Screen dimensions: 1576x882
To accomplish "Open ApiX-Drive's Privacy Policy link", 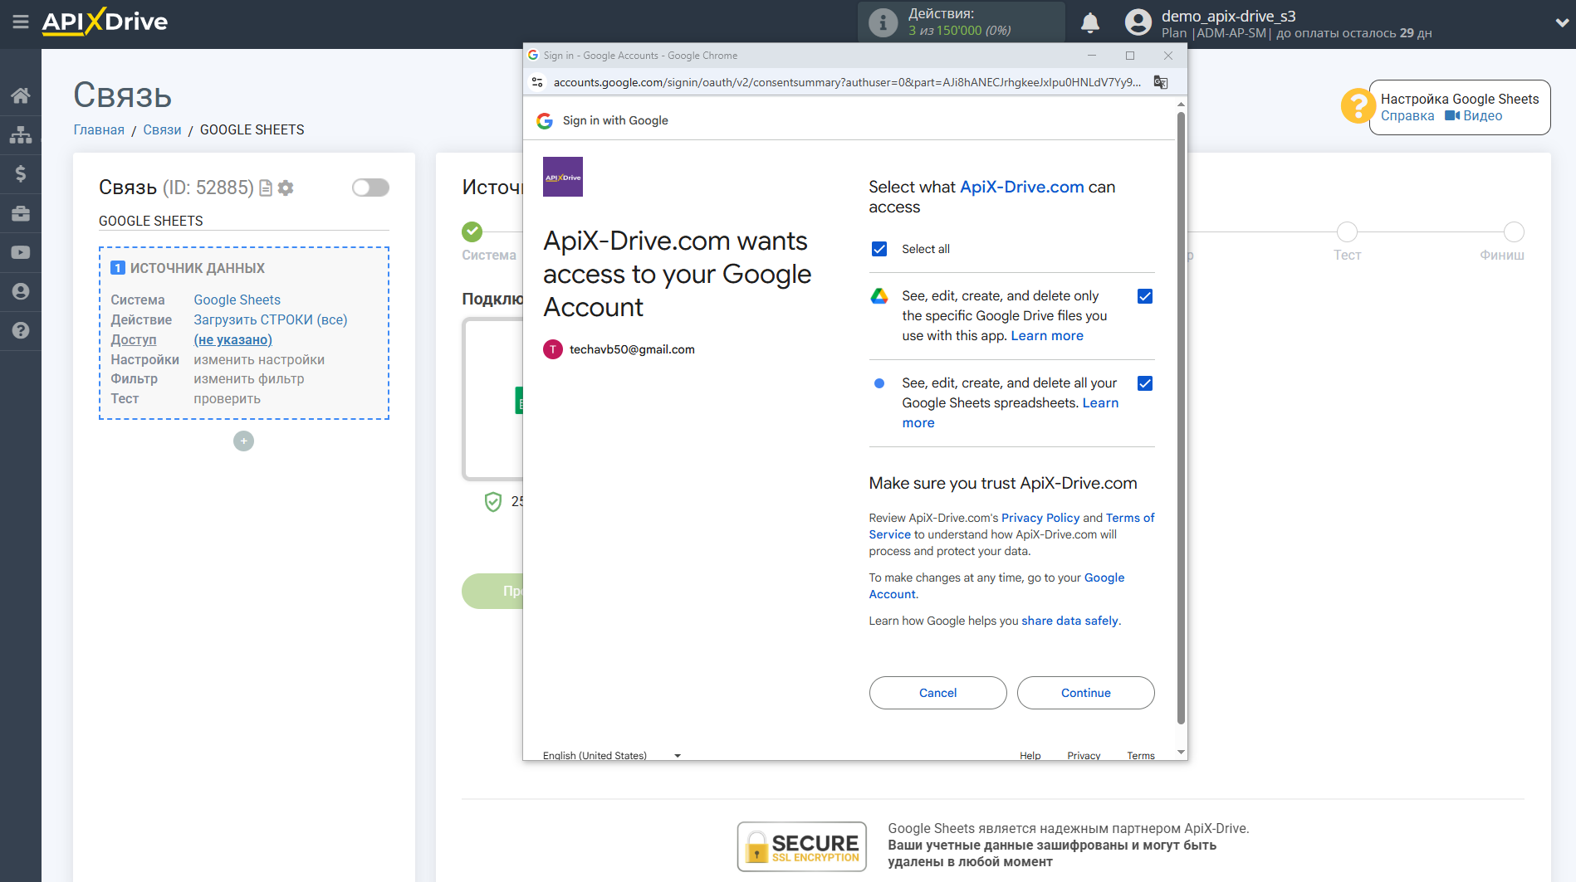I will (x=1040, y=517).
